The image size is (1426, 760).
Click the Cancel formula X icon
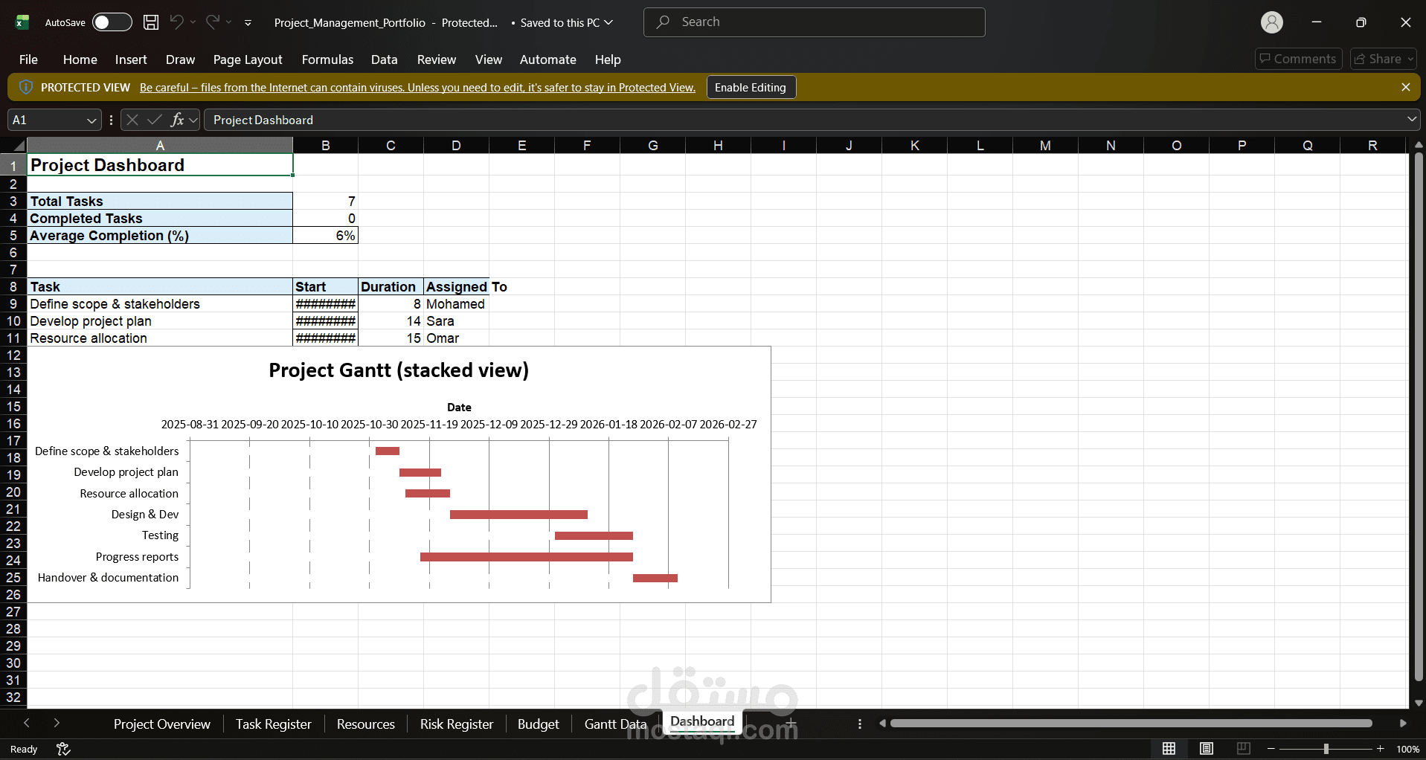[x=132, y=120]
